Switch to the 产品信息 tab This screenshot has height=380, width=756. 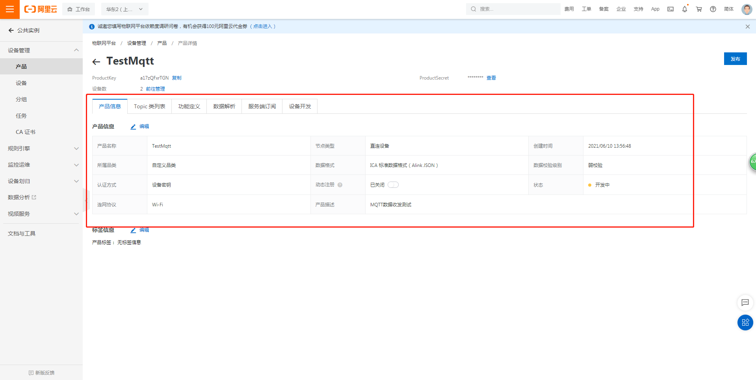(x=110, y=106)
